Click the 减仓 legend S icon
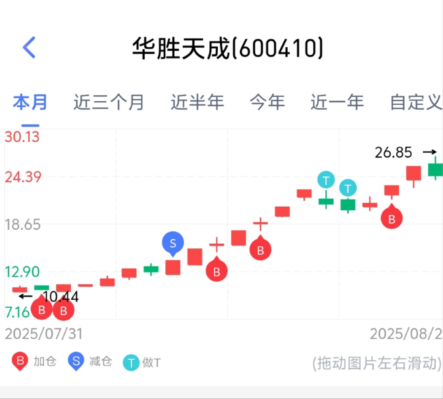Viewport: 443px width, 399px height. (76, 361)
